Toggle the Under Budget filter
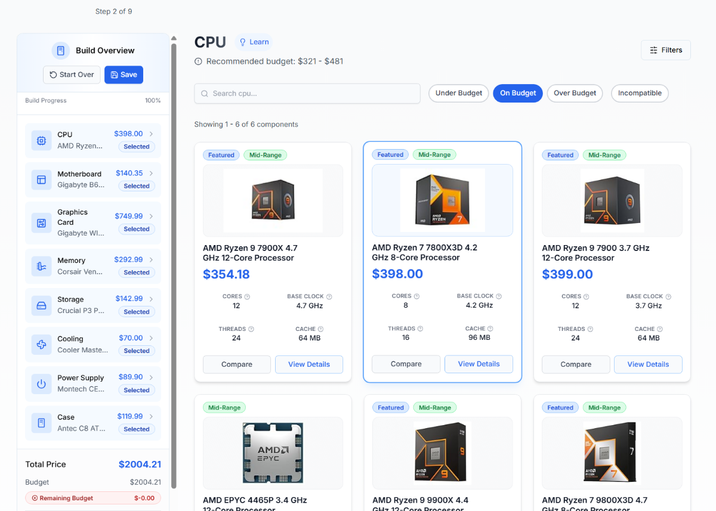 coord(458,93)
